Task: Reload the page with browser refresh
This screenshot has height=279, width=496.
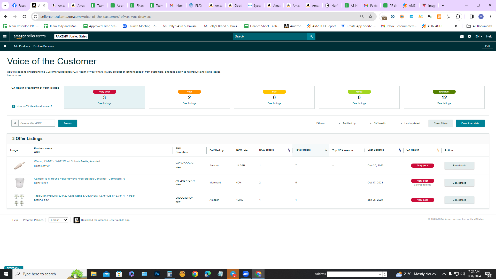Action: [x=24, y=17]
